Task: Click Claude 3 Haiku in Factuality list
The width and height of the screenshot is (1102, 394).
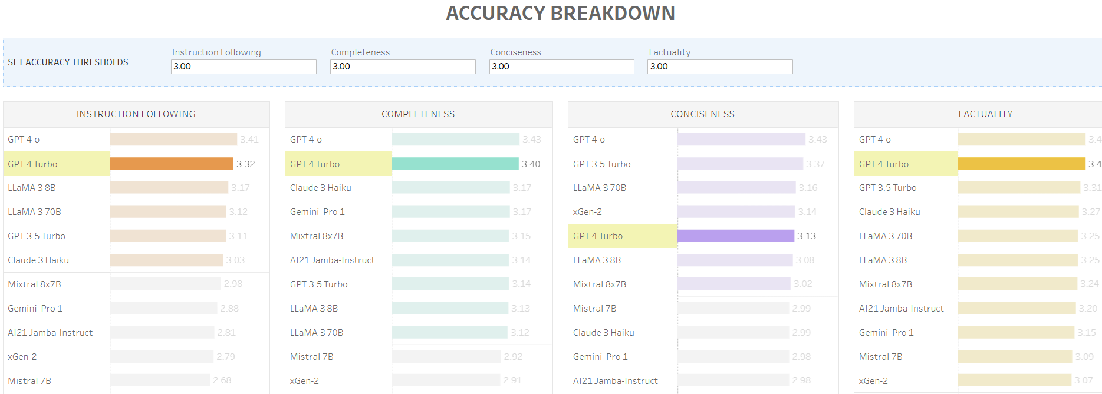Action: tap(890, 212)
